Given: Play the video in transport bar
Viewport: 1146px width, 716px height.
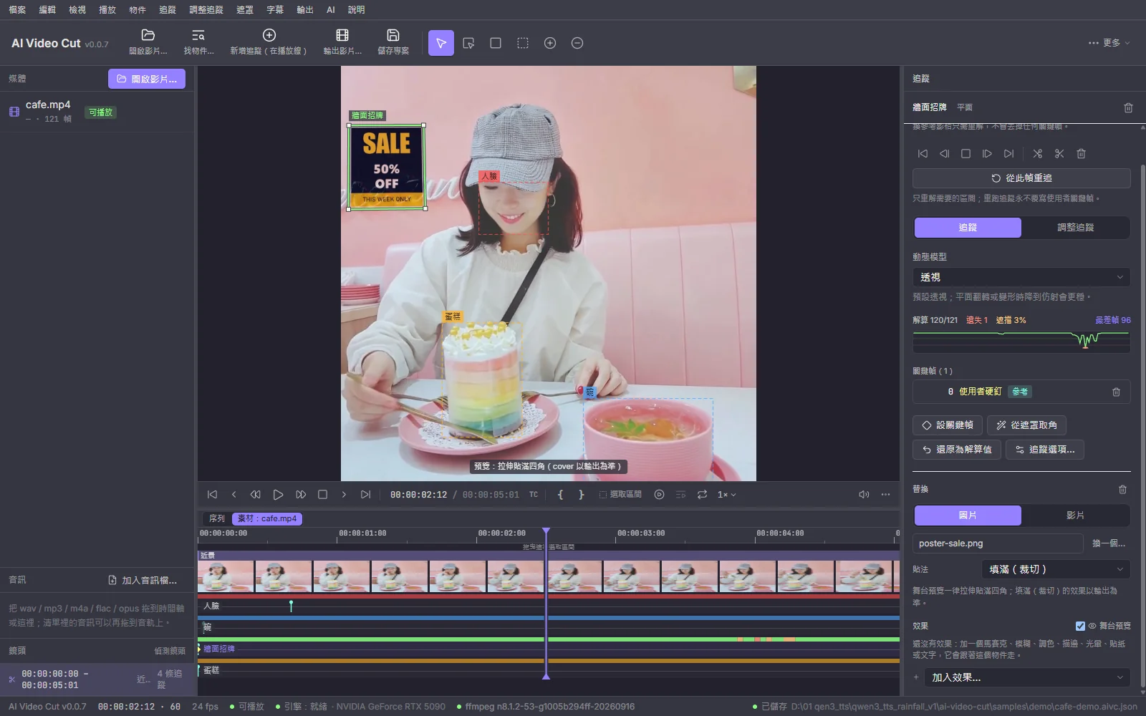Looking at the screenshot, I should [x=278, y=494].
